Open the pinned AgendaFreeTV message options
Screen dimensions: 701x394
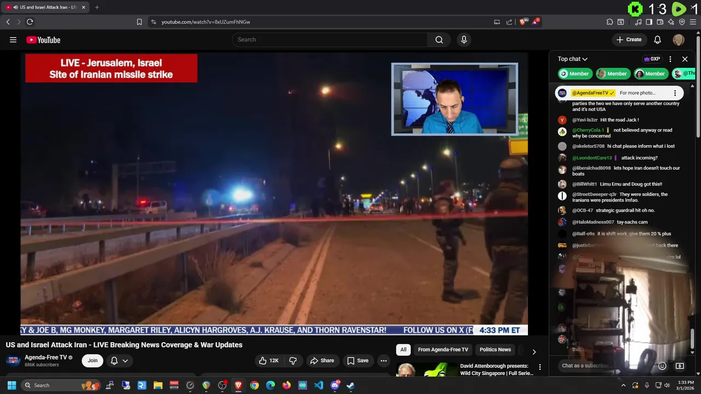[675, 93]
